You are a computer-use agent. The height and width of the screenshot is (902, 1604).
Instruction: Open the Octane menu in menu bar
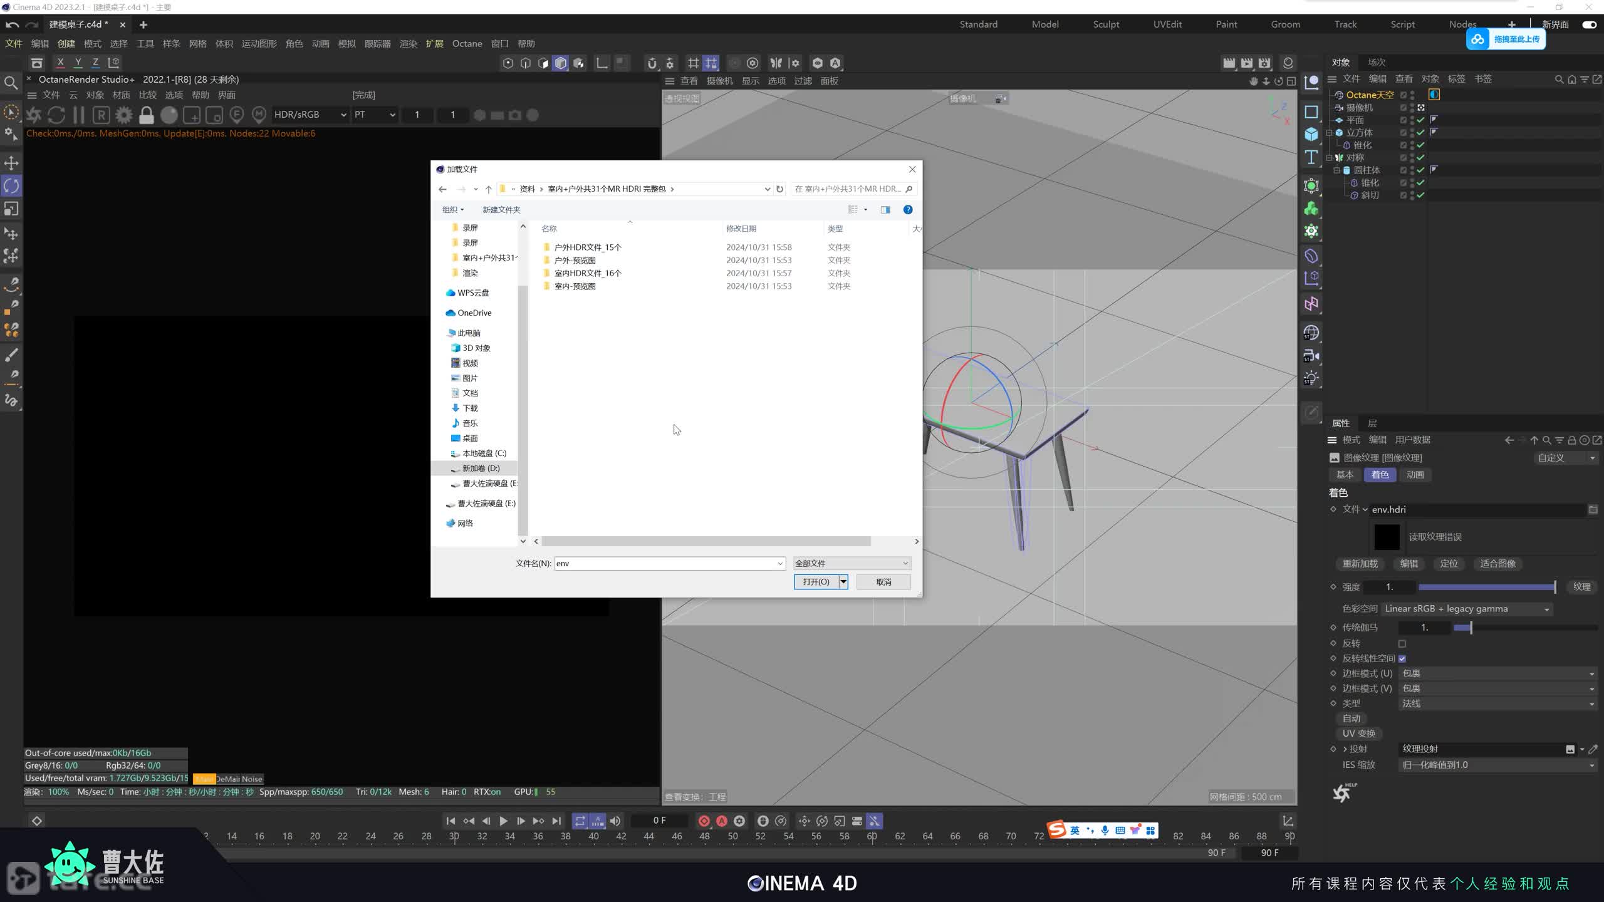[x=467, y=43]
